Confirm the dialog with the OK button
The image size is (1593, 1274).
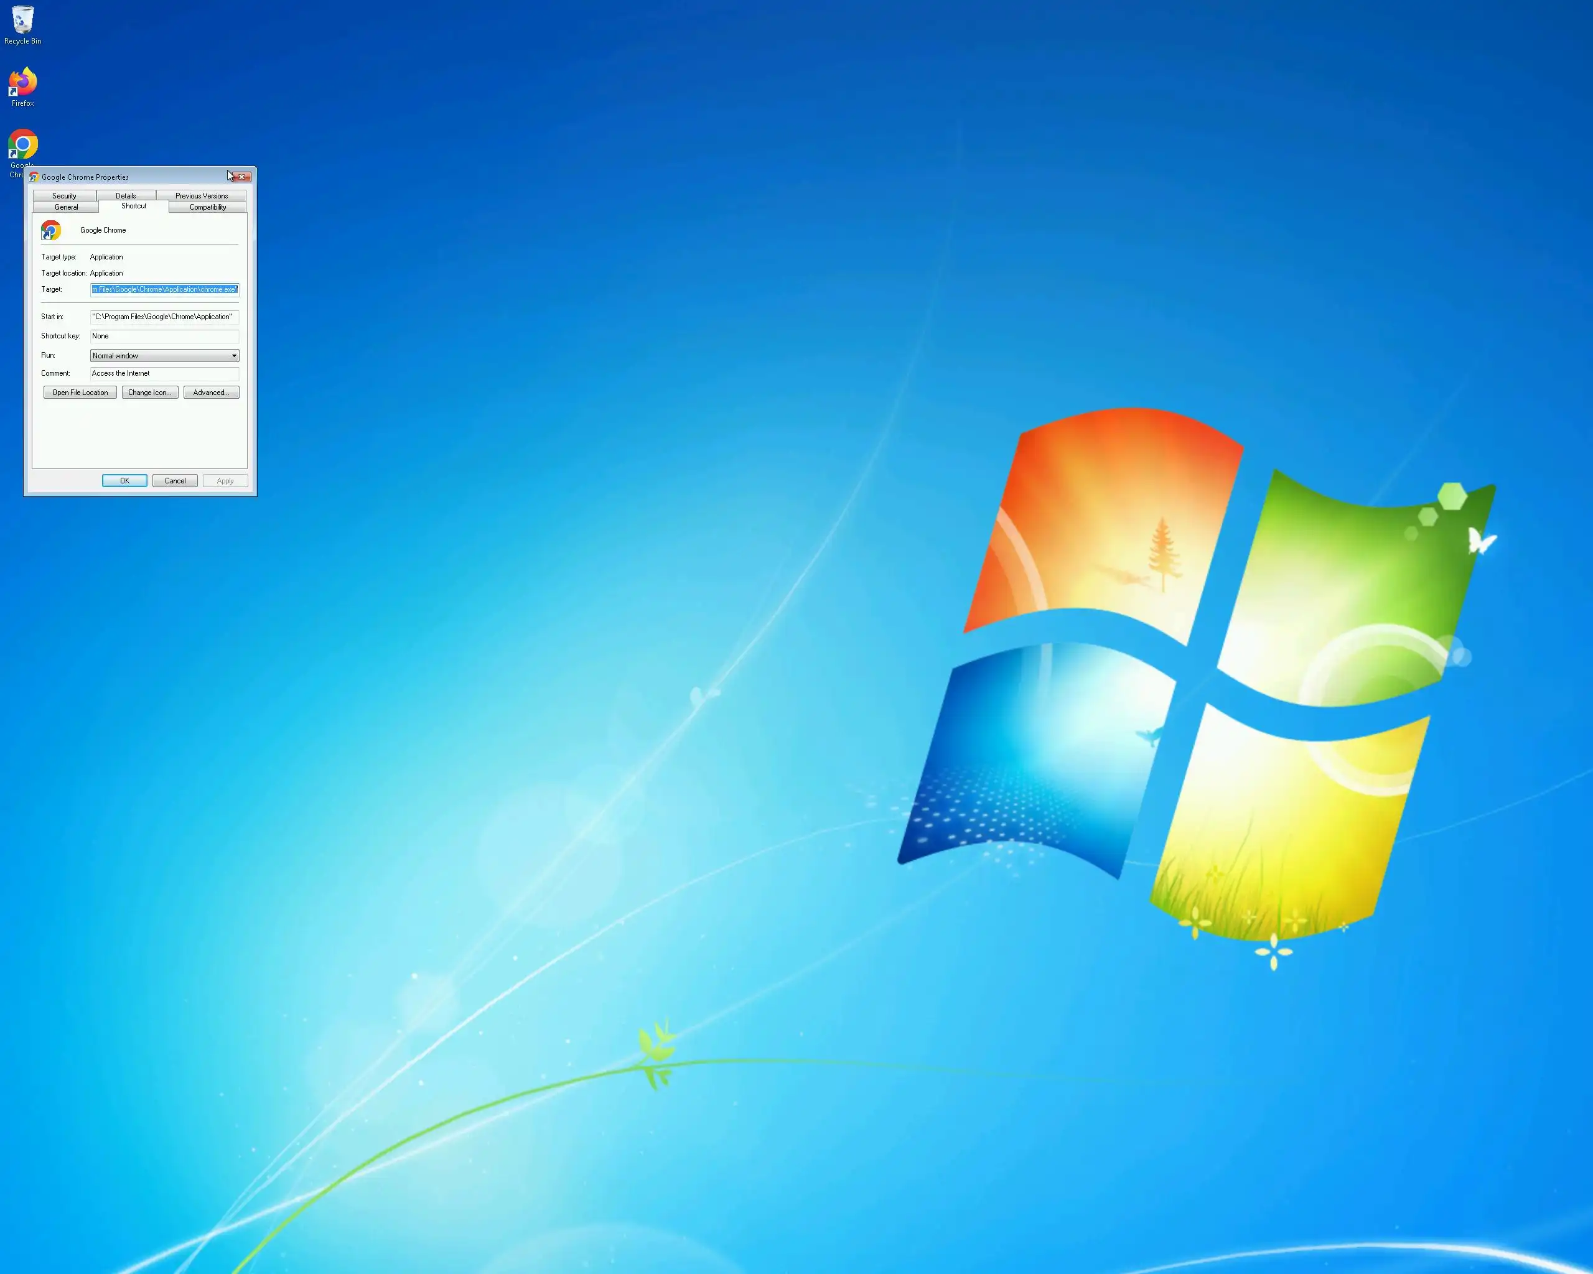coord(124,481)
